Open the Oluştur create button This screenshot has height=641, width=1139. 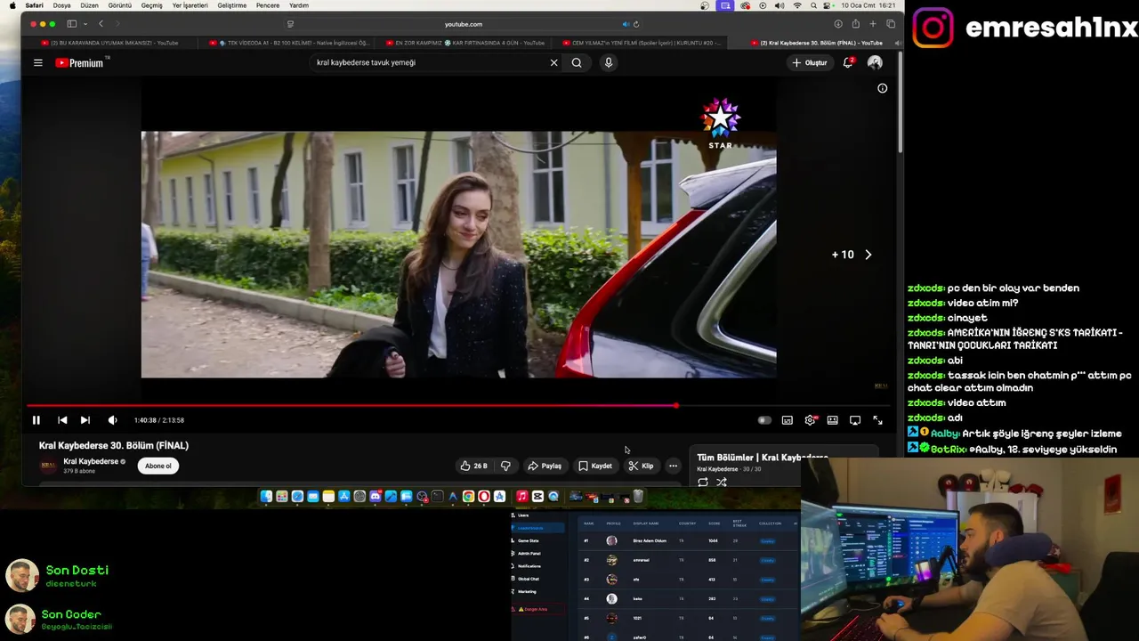pyautogui.click(x=810, y=62)
